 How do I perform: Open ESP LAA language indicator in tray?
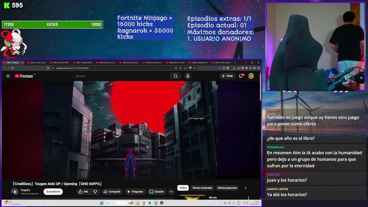[x=239, y=203]
